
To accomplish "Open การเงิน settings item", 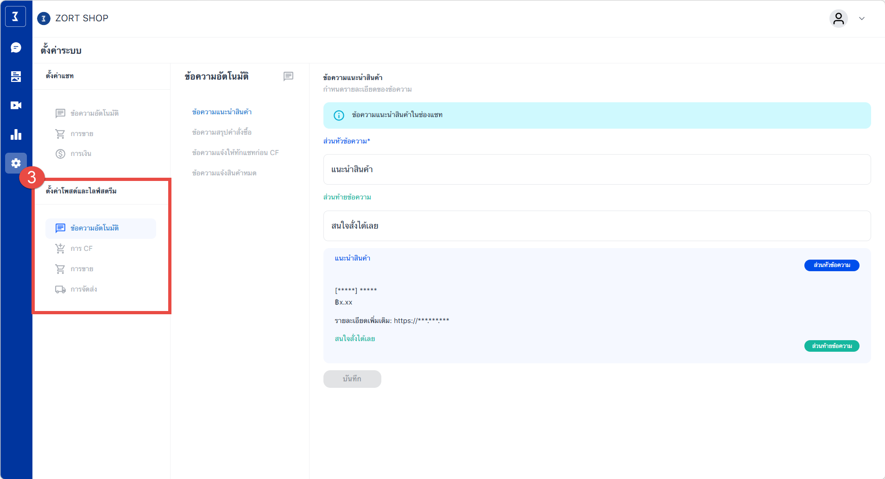I will click(81, 154).
